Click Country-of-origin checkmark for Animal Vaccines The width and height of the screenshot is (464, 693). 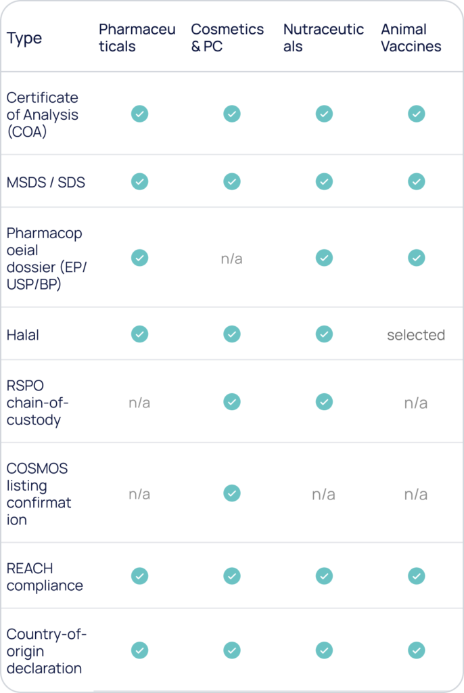click(x=416, y=650)
